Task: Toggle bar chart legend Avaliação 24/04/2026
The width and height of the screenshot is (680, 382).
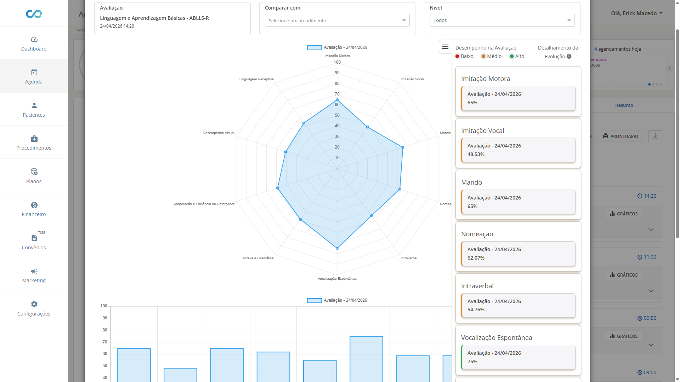Action: (337, 300)
